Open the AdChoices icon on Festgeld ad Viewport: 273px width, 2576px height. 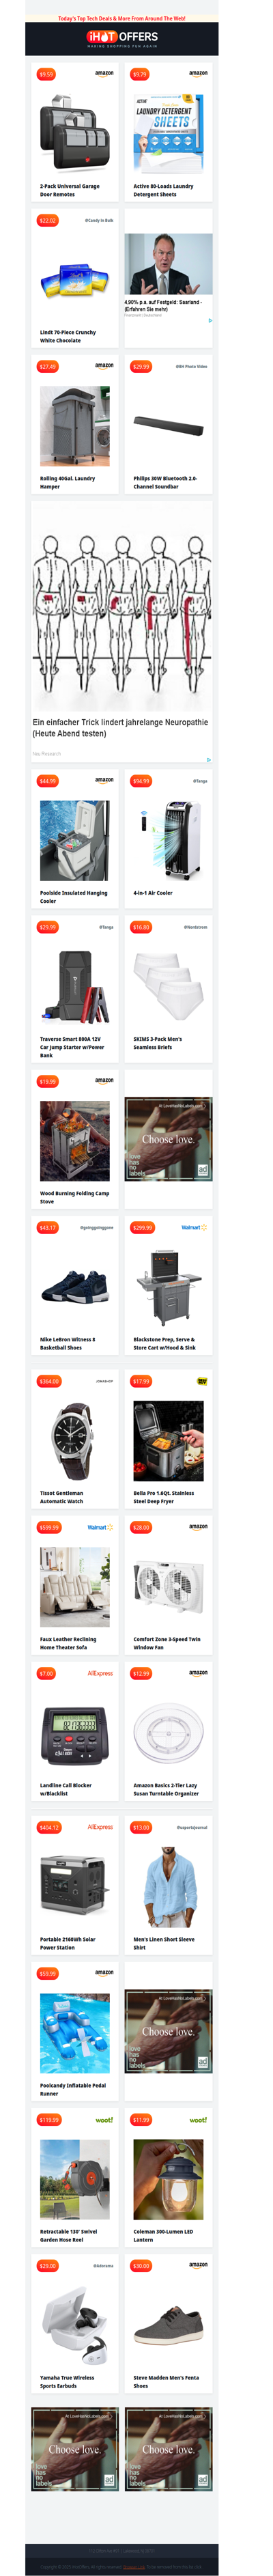tap(210, 320)
